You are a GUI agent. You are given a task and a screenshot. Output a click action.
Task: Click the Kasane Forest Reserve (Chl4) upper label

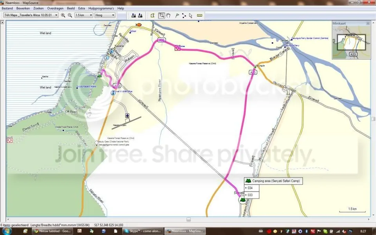coord(202,63)
